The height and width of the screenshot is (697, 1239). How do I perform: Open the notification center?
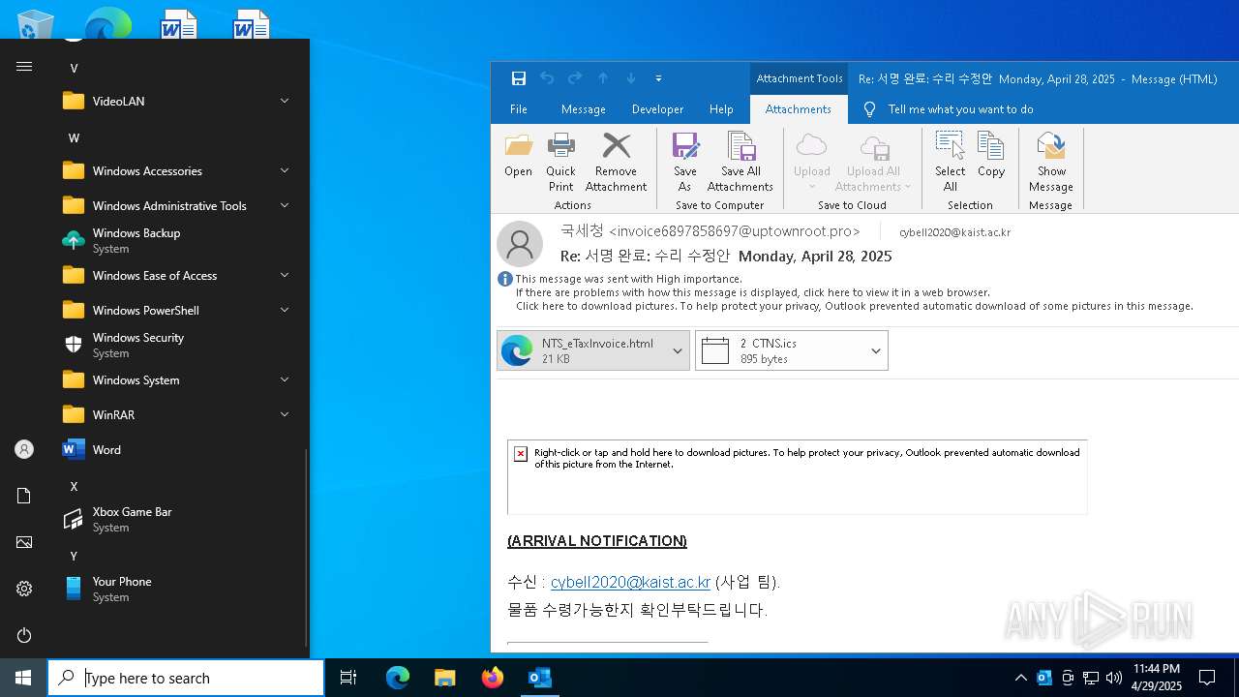point(1207,678)
